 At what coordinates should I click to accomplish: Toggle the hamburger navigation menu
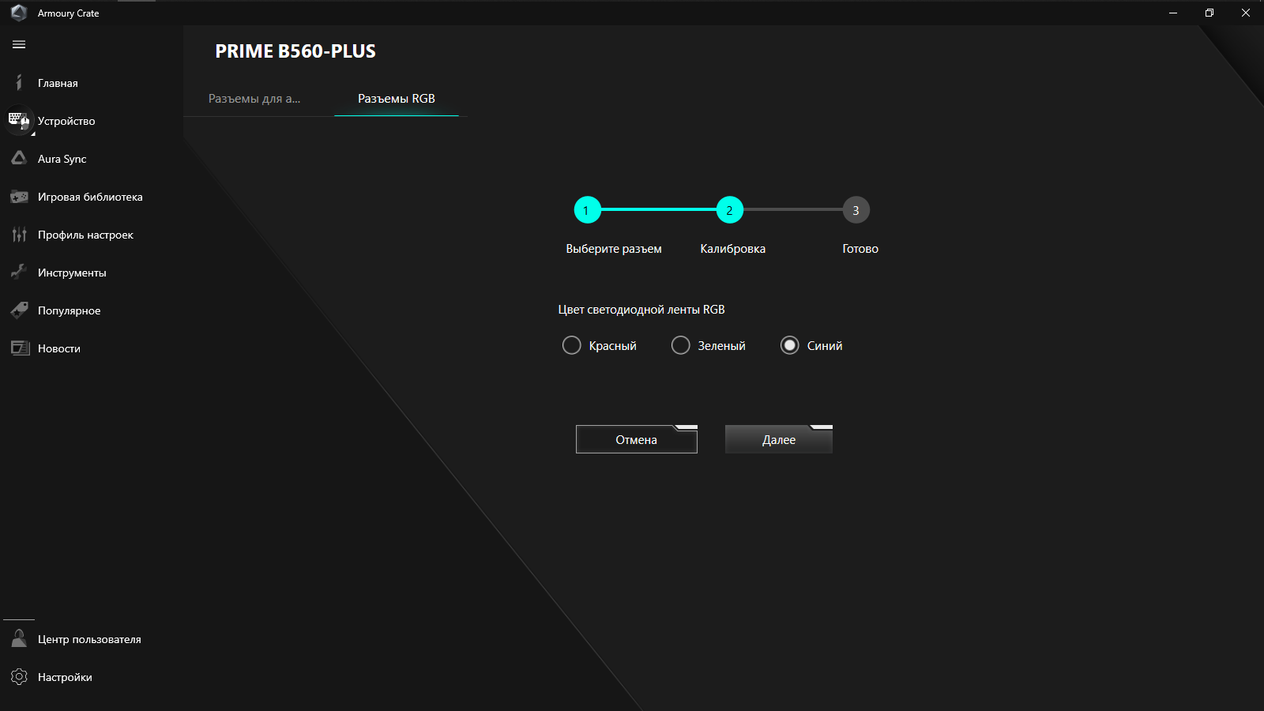(19, 45)
